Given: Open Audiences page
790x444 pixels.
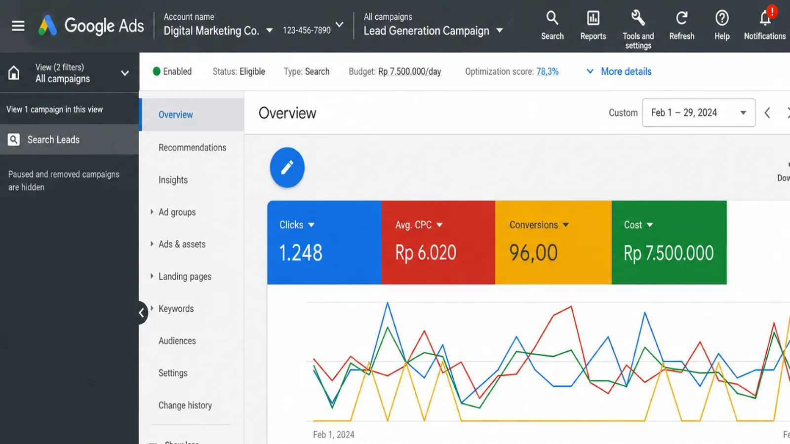Looking at the screenshot, I should (x=177, y=341).
